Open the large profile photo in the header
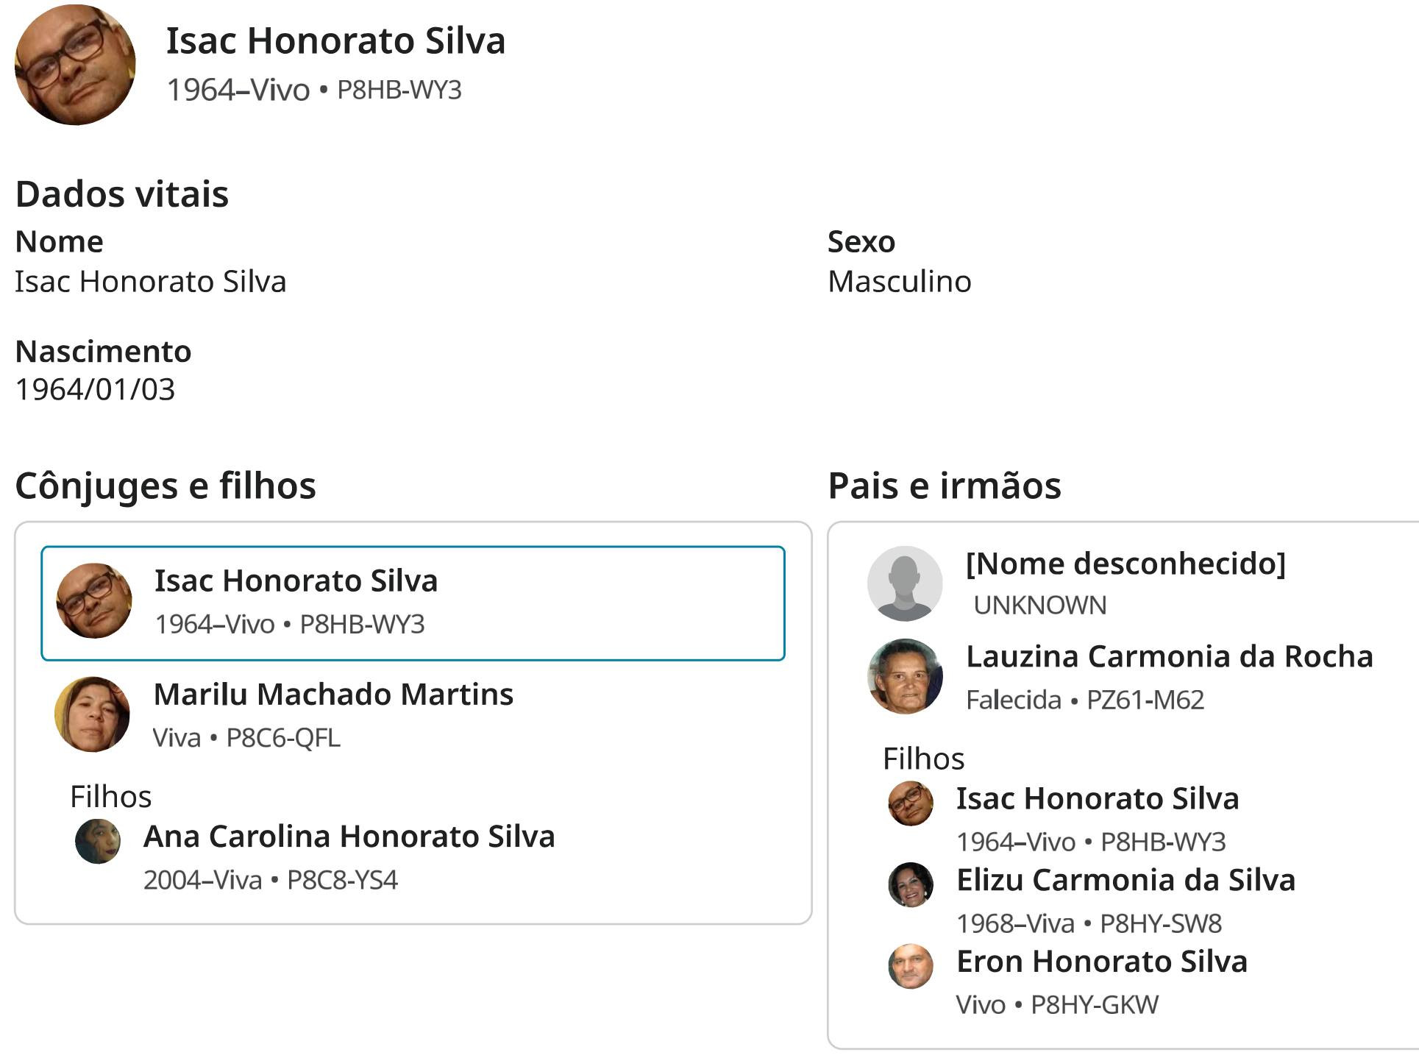Viewport: 1419px width, 1058px height. click(x=75, y=65)
